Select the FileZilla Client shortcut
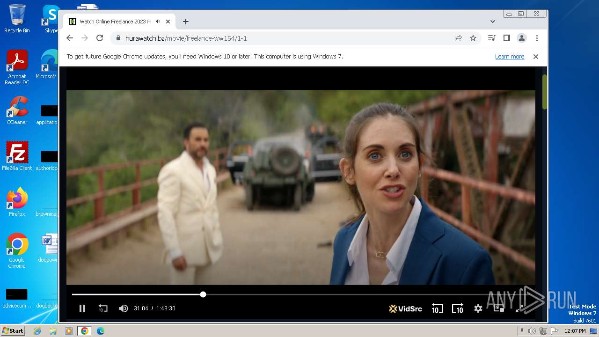The height and width of the screenshot is (337, 599). pos(17,156)
